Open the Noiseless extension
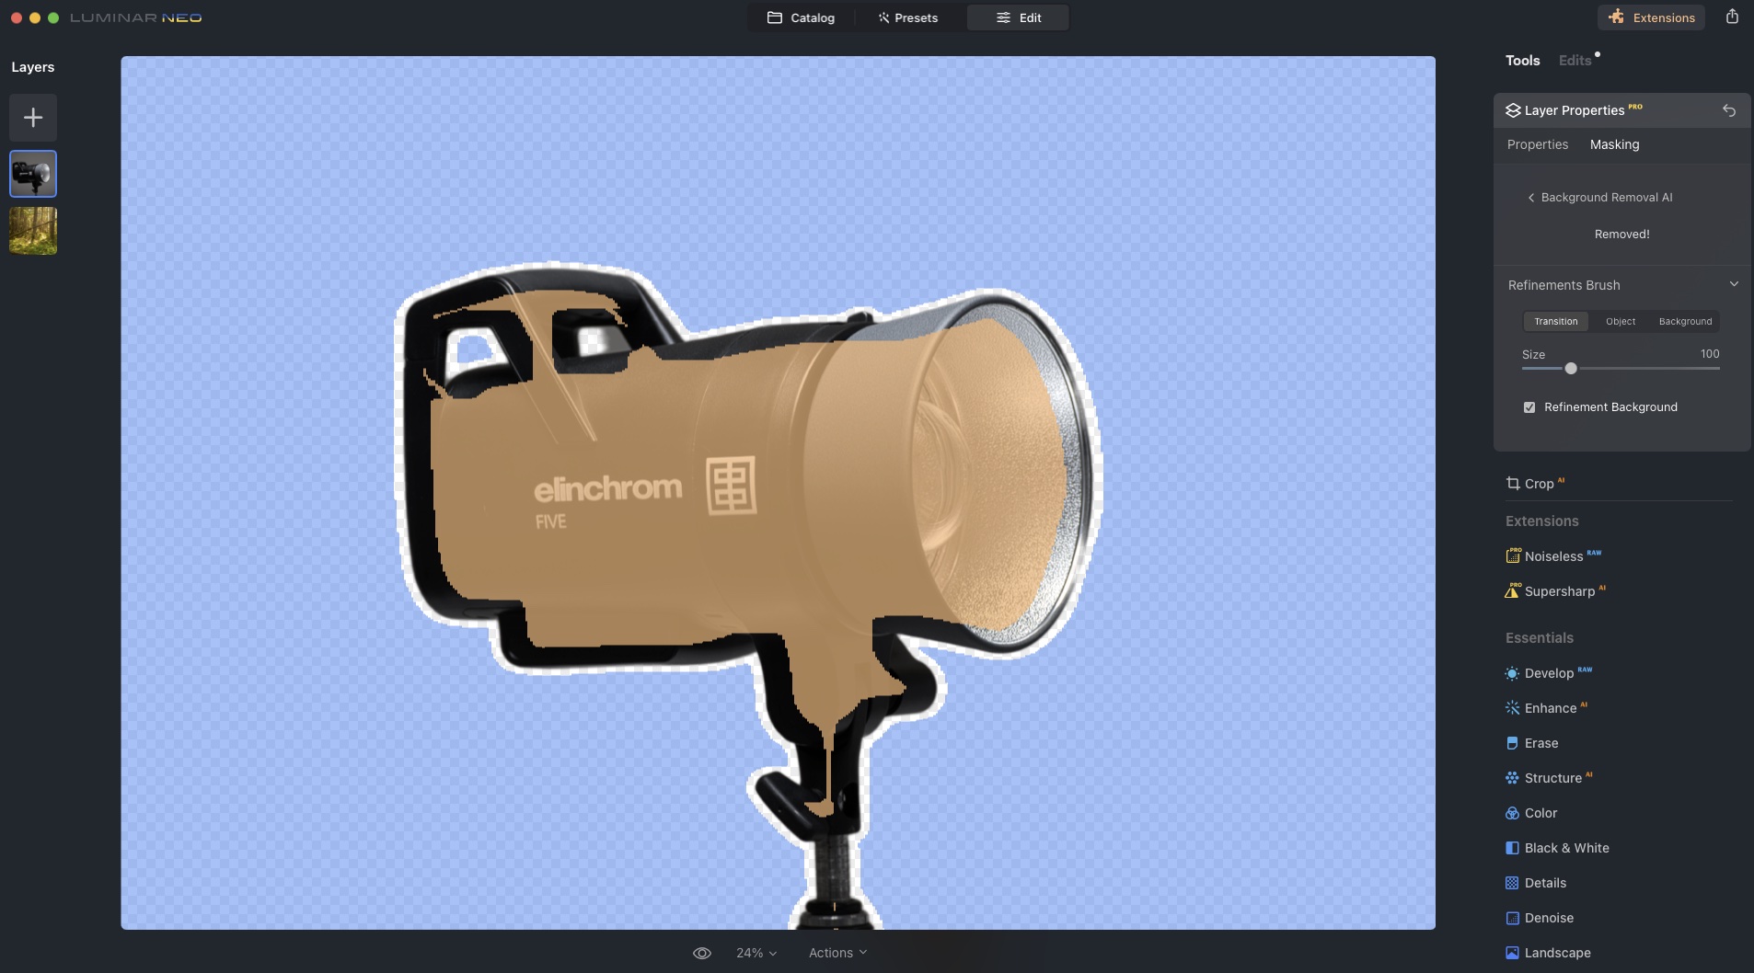Screen dimensions: 1754x973 (x=1553, y=556)
